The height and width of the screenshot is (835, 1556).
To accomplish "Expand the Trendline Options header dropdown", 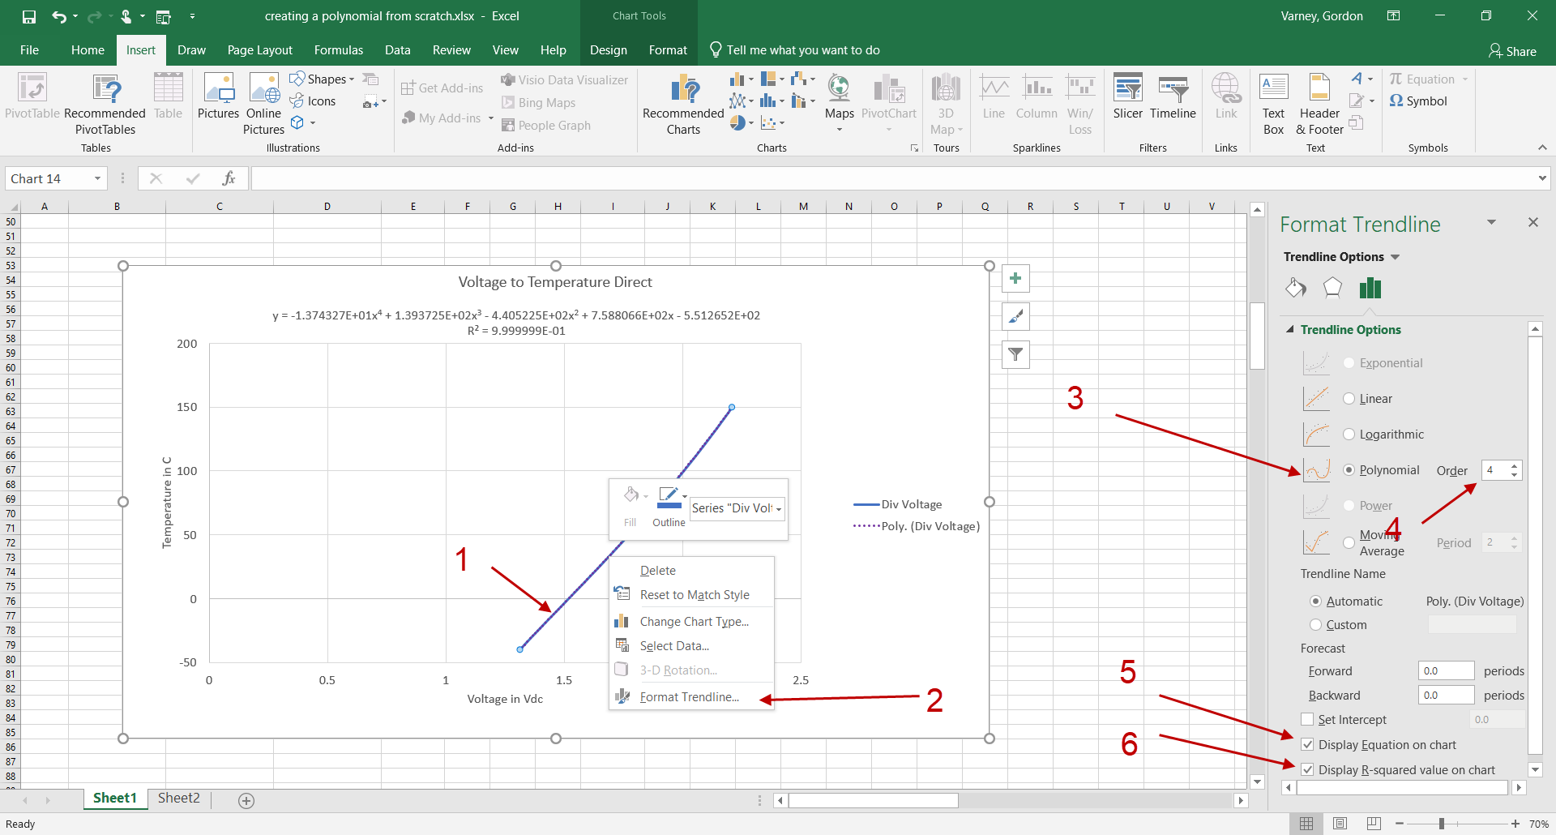I will click(1395, 257).
